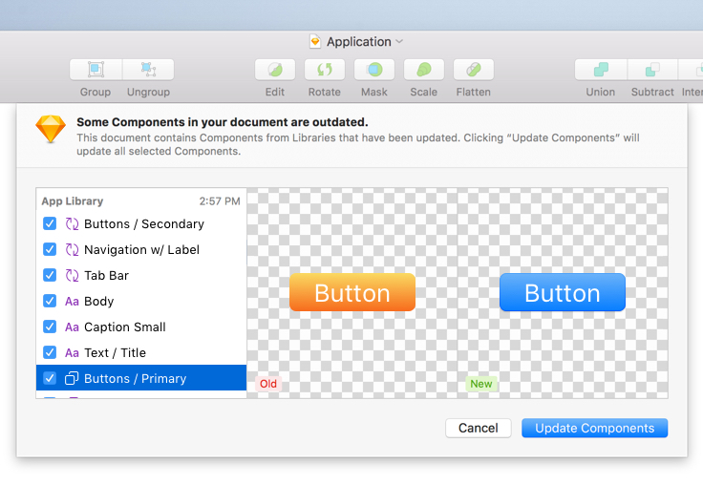Screen dimensions: 703x485
Task: Click the Rotate tool icon
Action: click(325, 70)
